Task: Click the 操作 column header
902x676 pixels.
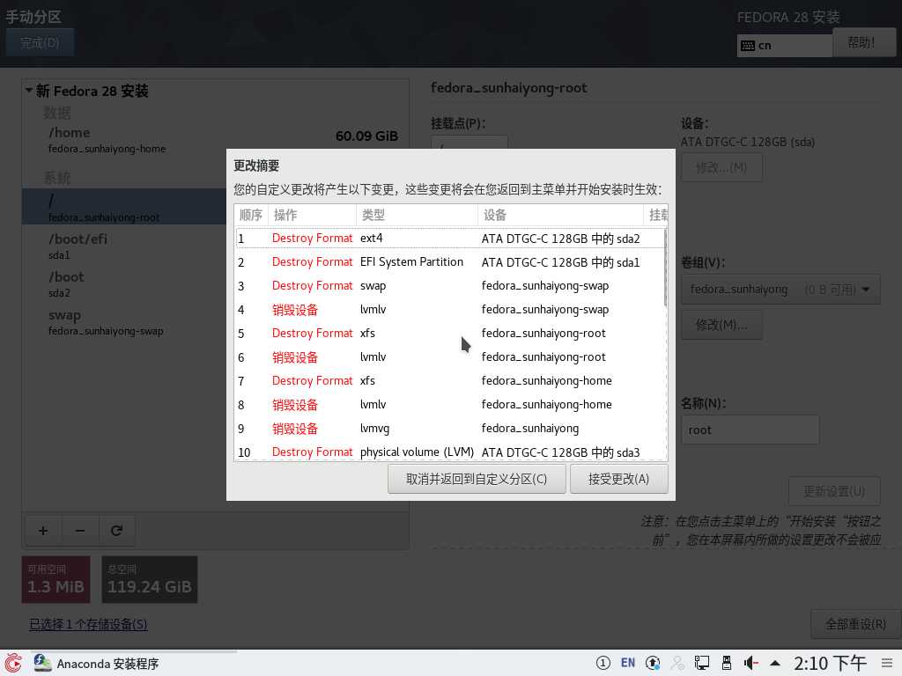Action: [312, 215]
